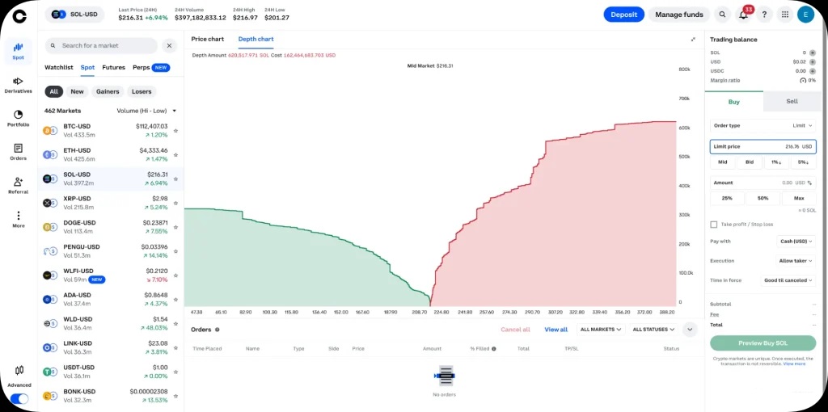Switch to the Price chart tab
Viewport: 828px width, 412px height.
(x=208, y=39)
